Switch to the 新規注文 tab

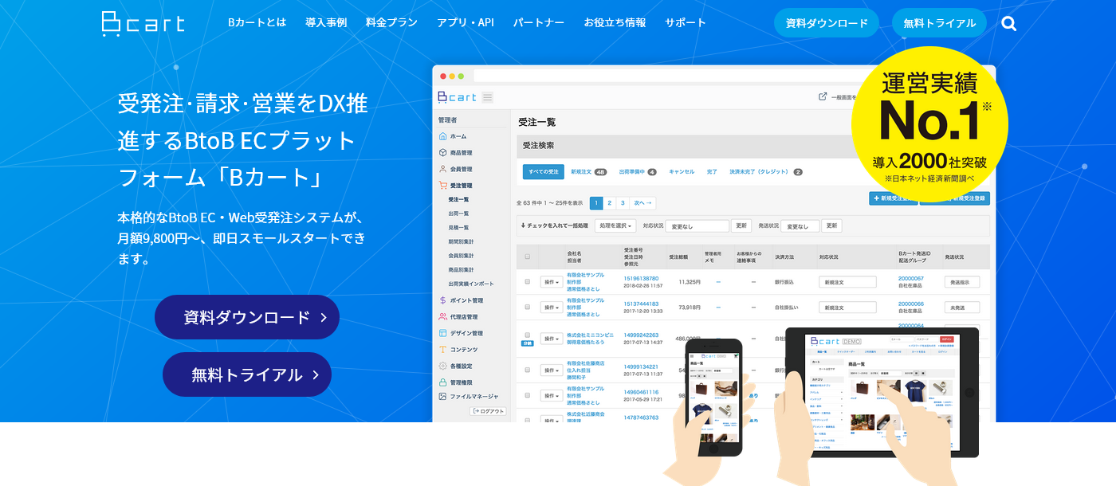(582, 171)
